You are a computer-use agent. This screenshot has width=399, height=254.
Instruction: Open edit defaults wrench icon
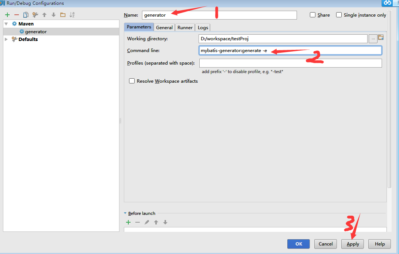pos(35,15)
